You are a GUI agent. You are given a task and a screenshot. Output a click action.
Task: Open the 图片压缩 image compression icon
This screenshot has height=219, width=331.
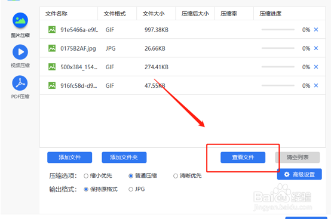pos(20,20)
